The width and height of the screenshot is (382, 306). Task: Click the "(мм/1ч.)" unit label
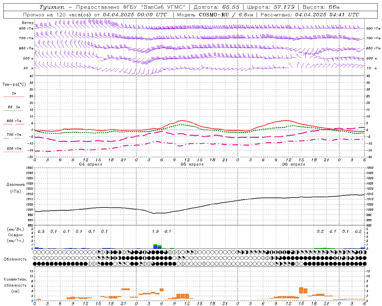click(16, 241)
